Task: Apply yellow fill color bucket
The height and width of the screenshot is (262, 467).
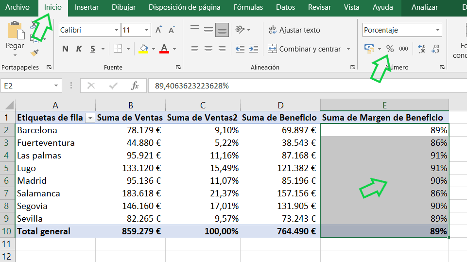Action: tap(143, 49)
